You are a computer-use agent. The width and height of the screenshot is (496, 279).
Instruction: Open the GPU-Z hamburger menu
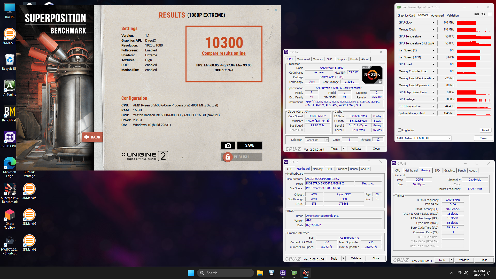(x=490, y=14)
